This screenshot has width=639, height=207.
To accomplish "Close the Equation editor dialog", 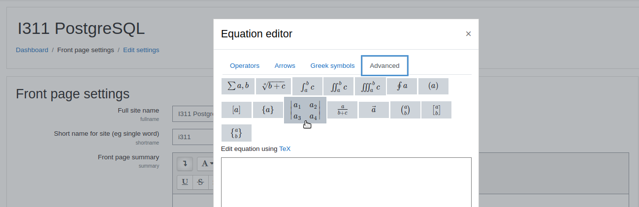I will [468, 34].
